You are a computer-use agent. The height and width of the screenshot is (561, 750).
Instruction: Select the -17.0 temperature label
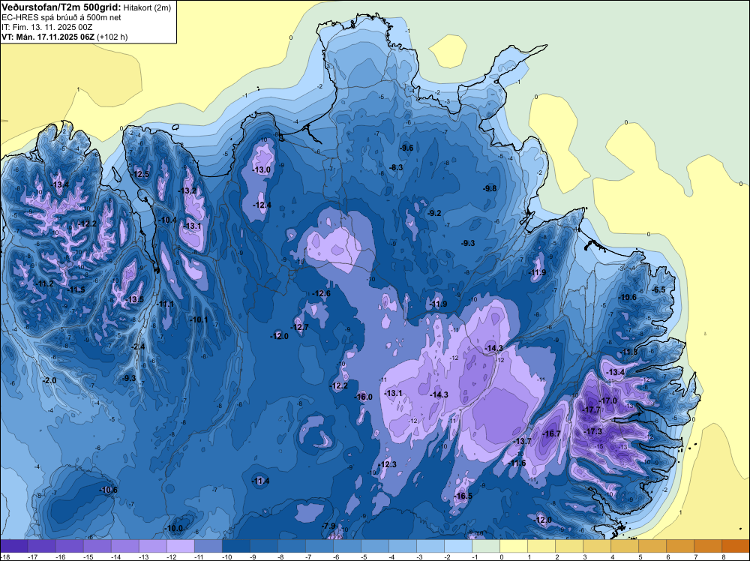609,400
